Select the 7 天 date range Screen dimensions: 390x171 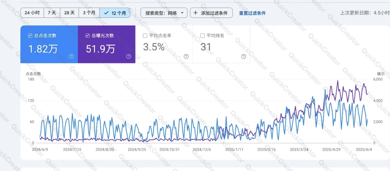point(52,13)
